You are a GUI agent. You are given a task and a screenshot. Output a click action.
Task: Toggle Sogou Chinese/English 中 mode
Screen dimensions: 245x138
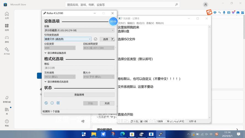click(215, 12)
